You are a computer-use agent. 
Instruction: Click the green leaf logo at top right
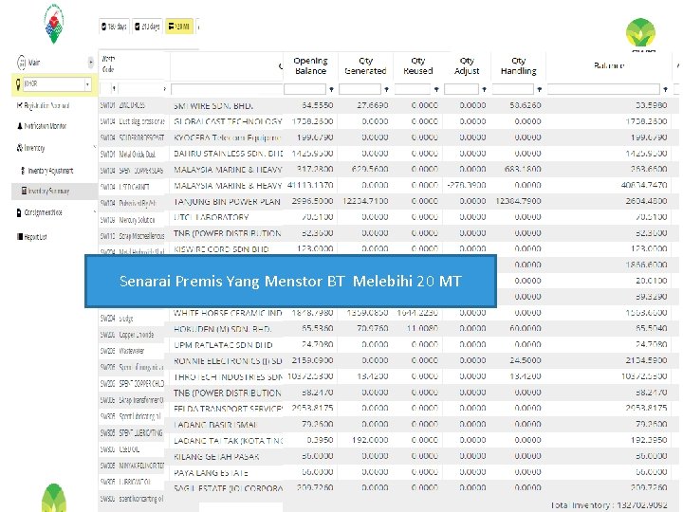point(640,33)
